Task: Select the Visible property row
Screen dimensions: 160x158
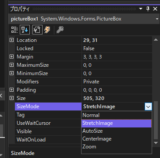Action: 48,131
